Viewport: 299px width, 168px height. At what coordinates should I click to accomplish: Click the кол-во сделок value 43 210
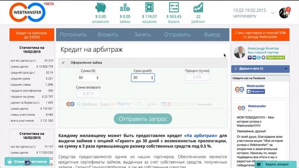49,60
